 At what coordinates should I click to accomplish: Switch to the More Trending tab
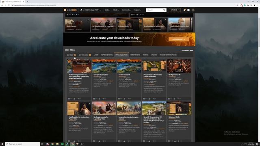[x=135, y=55]
